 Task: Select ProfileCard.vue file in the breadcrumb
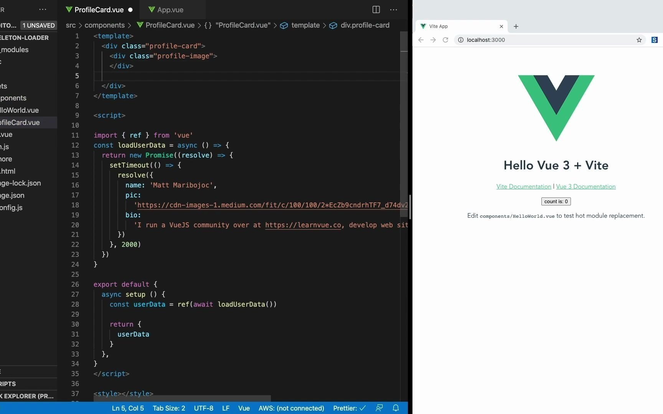point(170,25)
